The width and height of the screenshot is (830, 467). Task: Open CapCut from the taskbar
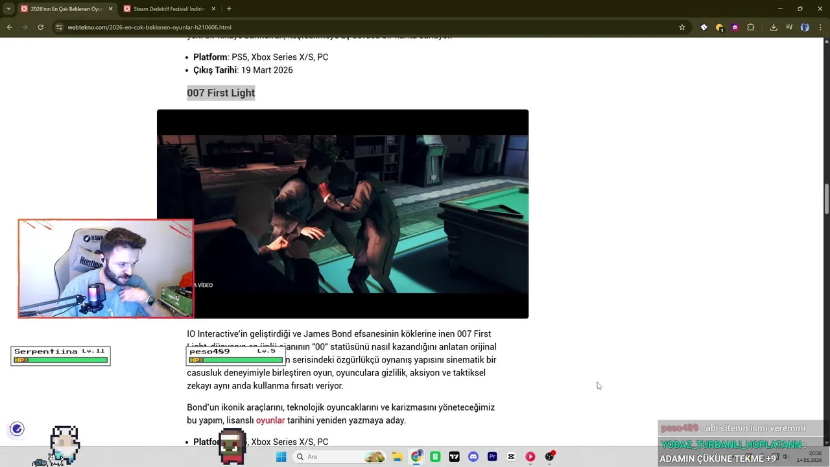point(512,457)
